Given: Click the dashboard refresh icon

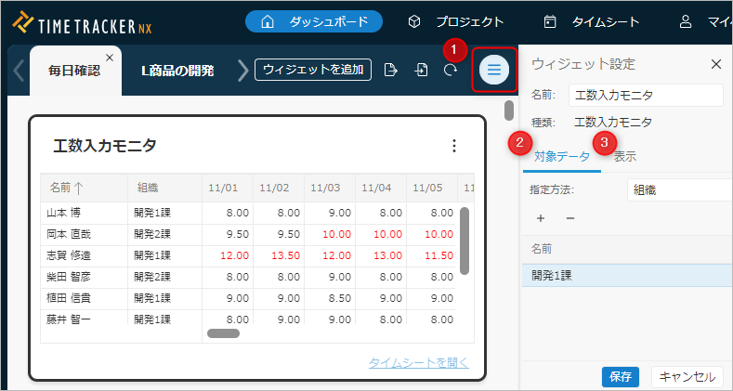Looking at the screenshot, I should pos(451,71).
